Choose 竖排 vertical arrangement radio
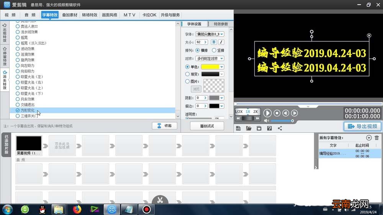383x215 pixels. click(x=214, y=50)
